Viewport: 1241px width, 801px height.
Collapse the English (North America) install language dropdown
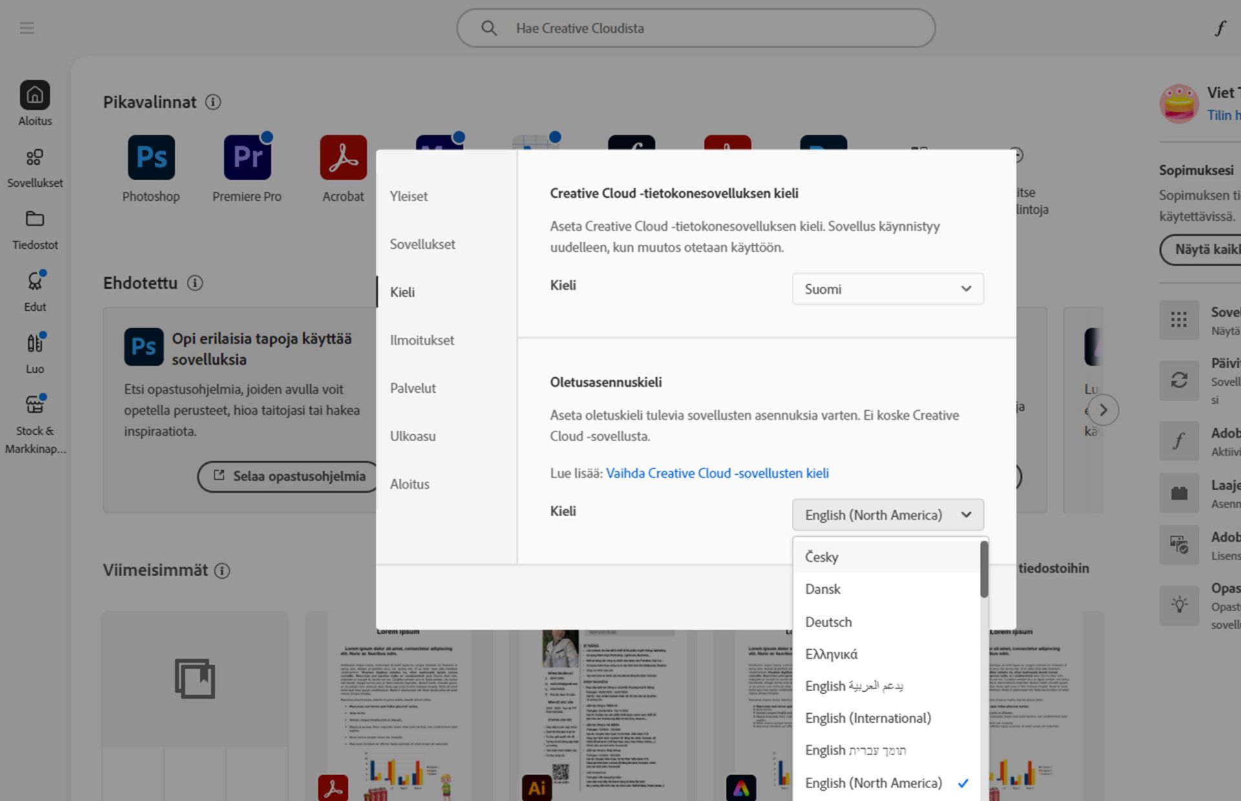click(887, 515)
